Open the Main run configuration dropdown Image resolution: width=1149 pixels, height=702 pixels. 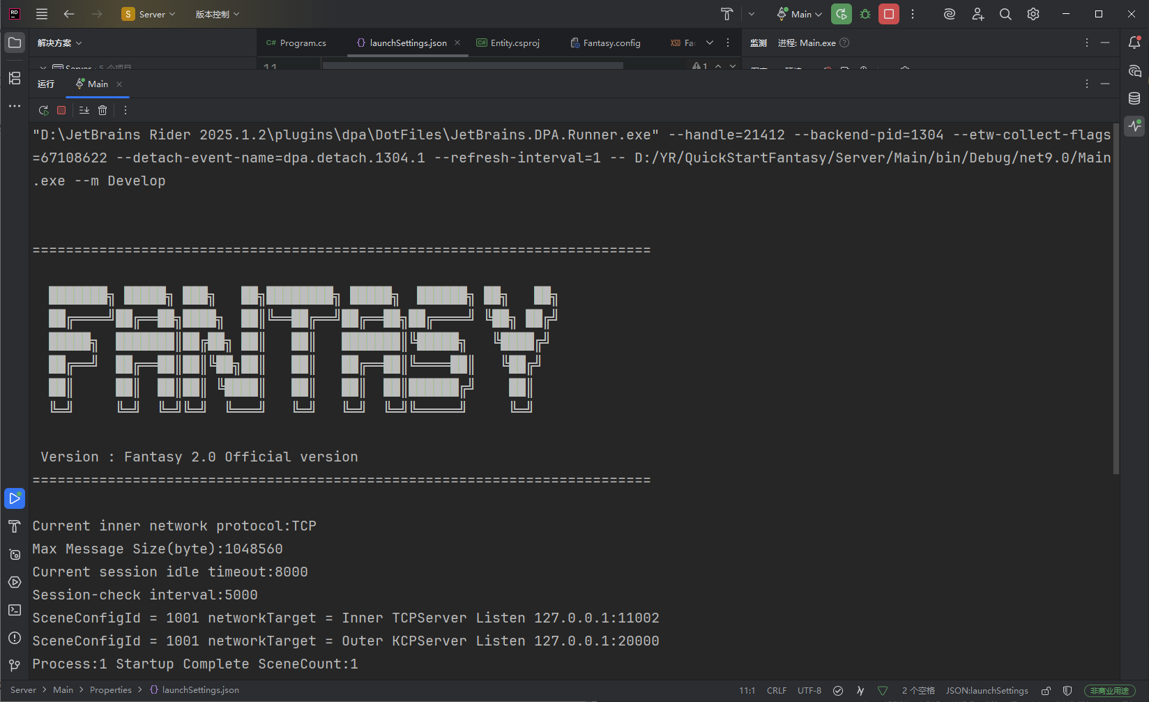800,14
